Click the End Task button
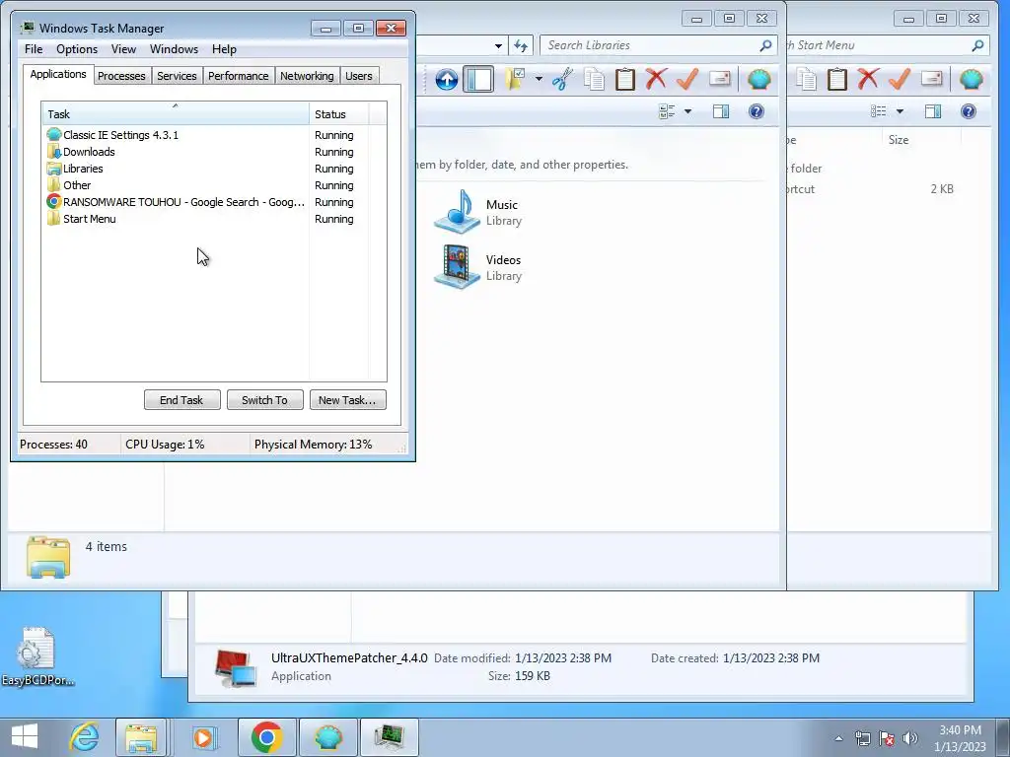 [181, 400]
